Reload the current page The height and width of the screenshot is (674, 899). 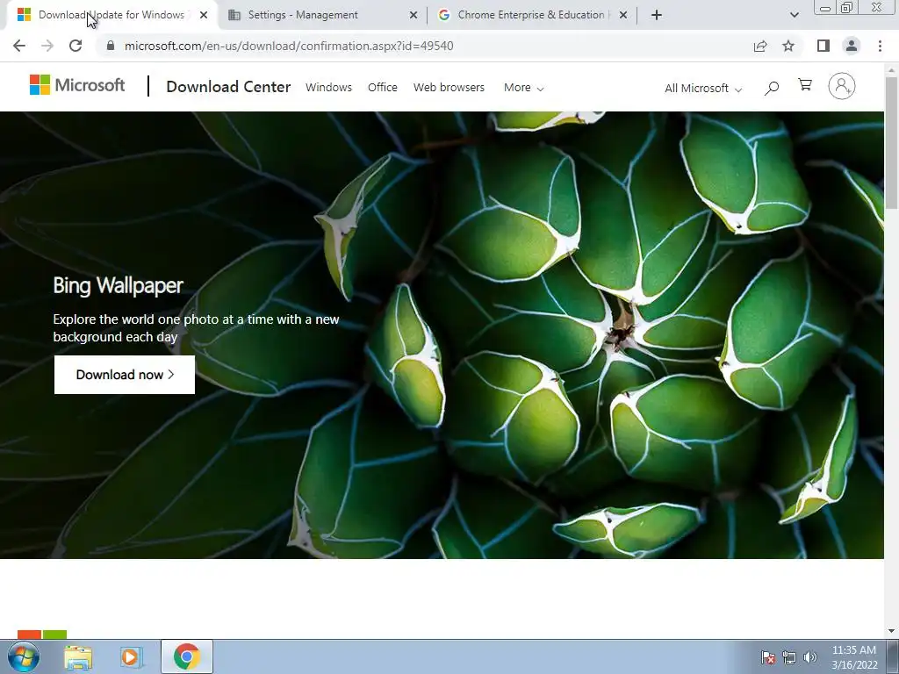76,46
